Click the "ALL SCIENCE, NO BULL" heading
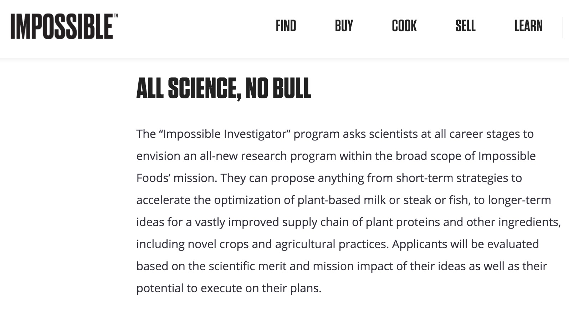569x310 pixels. tap(224, 88)
